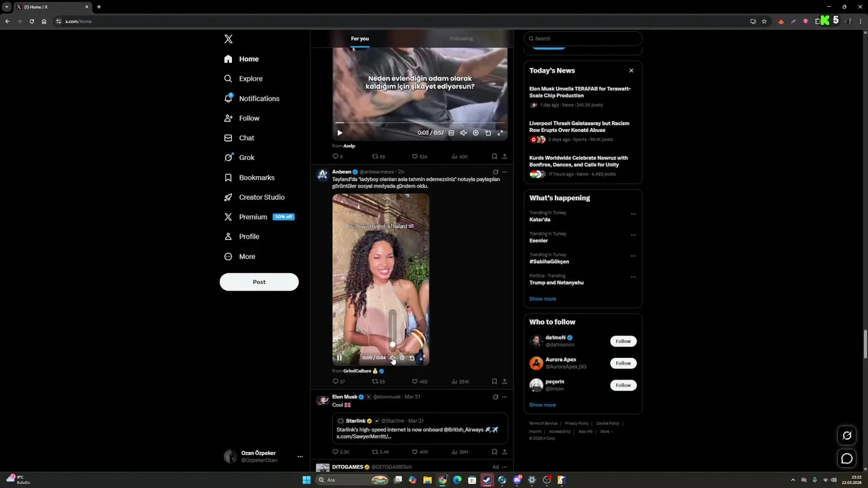Close the Today's News panel
This screenshot has width=868, height=488.
coord(631,70)
